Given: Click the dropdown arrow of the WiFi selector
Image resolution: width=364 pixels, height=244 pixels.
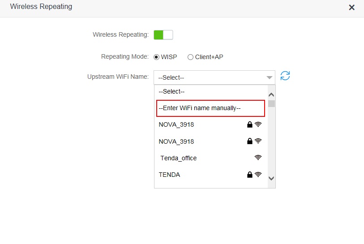Looking at the screenshot, I should pos(269,77).
